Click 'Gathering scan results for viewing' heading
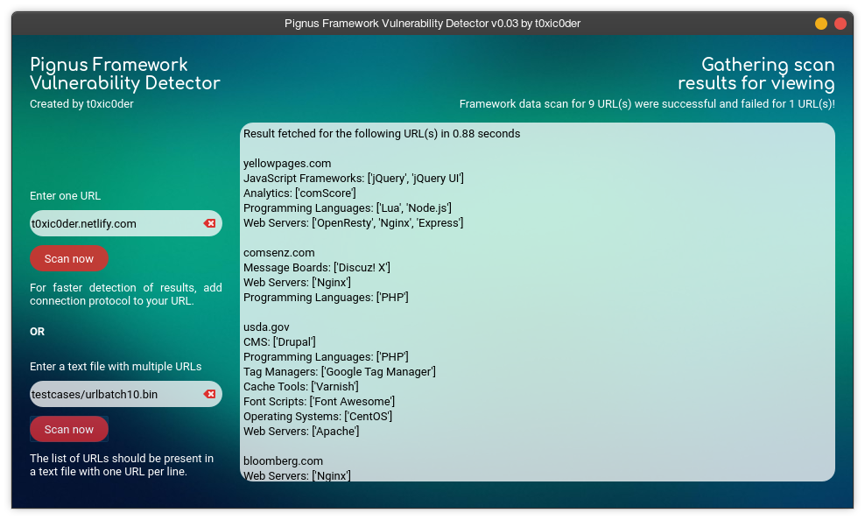The height and width of the screenshot is (520, 865). pyautogui.click(x=756, y=74)
